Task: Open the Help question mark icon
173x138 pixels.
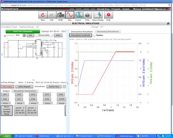Action: tap(108, 15)
